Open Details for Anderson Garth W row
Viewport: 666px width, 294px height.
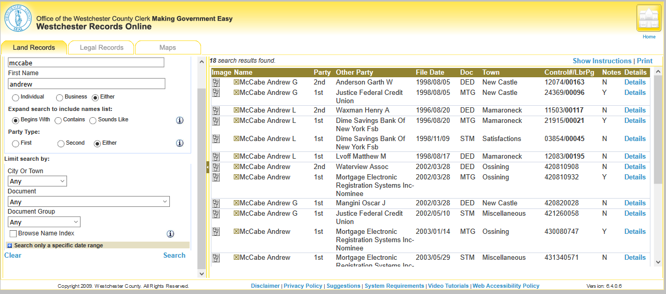(x=635, y=82)
